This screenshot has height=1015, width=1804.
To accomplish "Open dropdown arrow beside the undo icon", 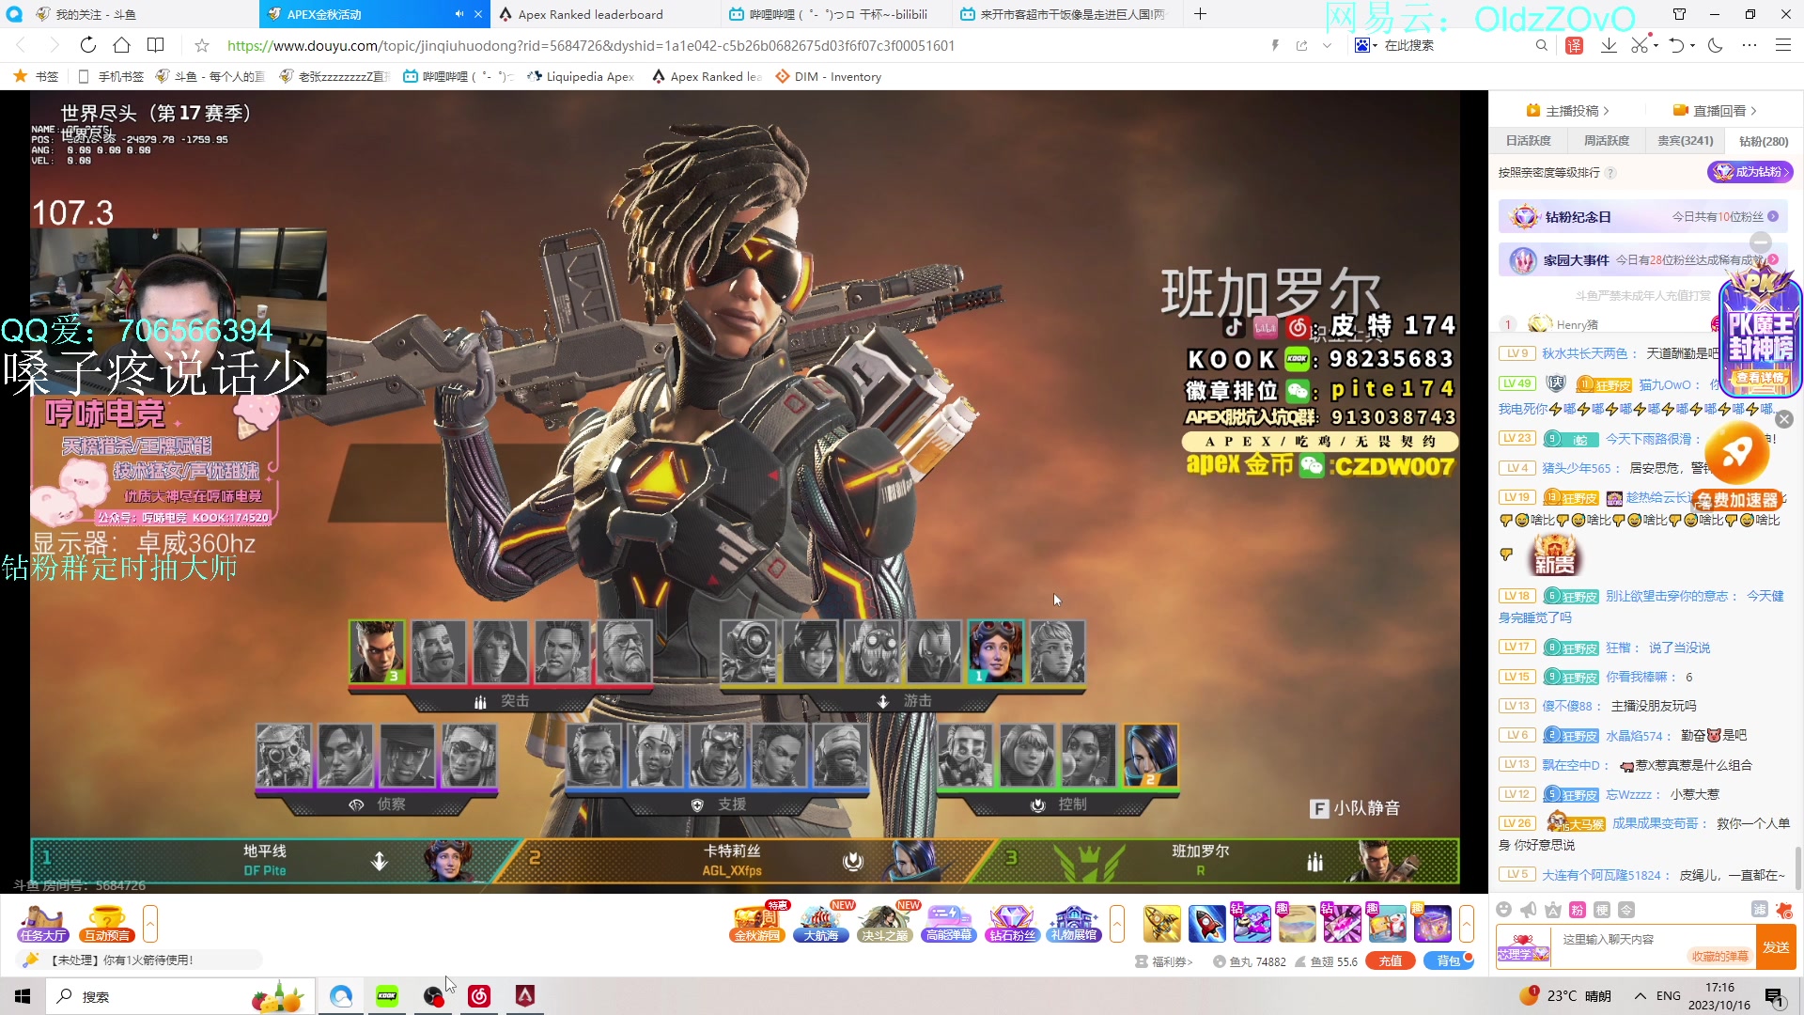I will click(1693, 45).
